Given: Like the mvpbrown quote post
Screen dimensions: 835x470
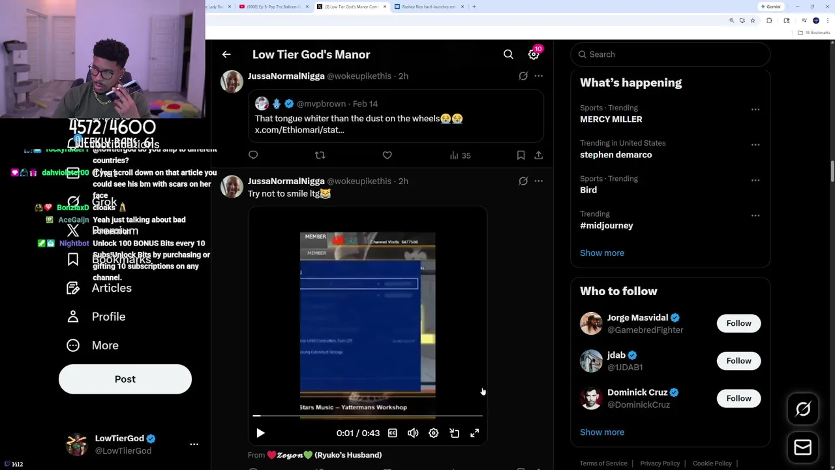Looking at the screenshot, I should pos(387,155).
